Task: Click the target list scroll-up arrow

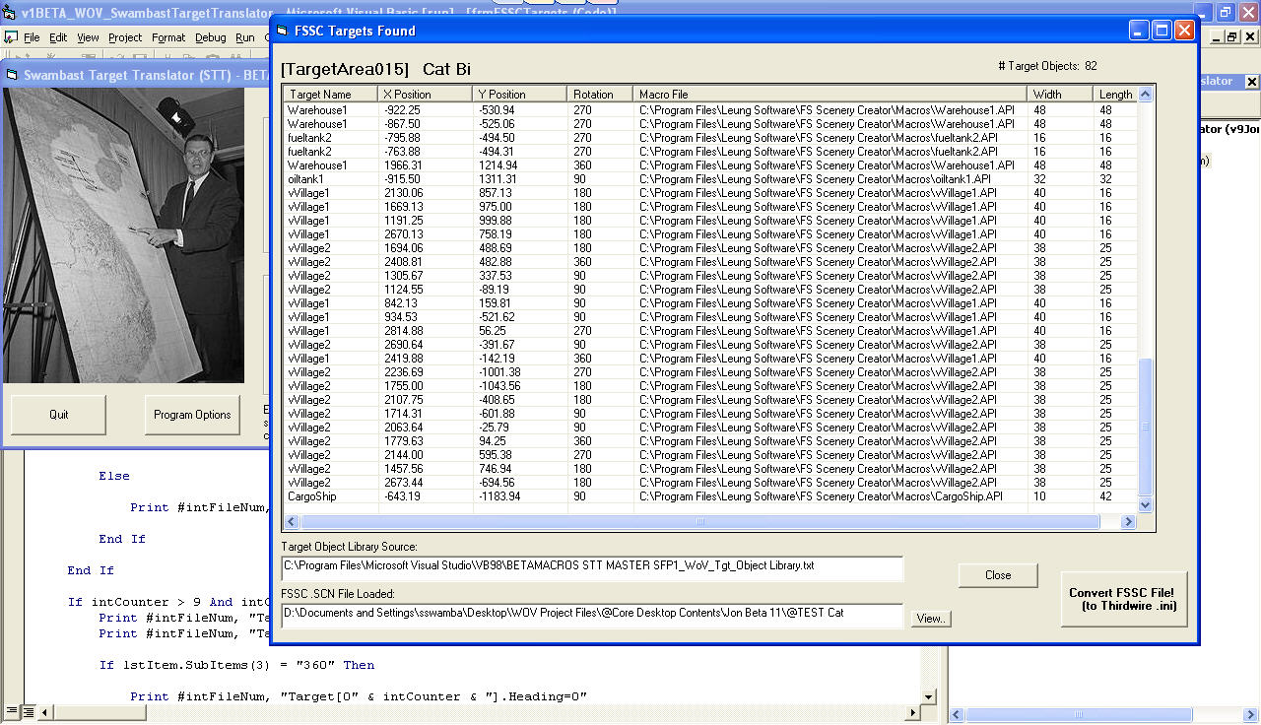Action: pos(1145,95)
